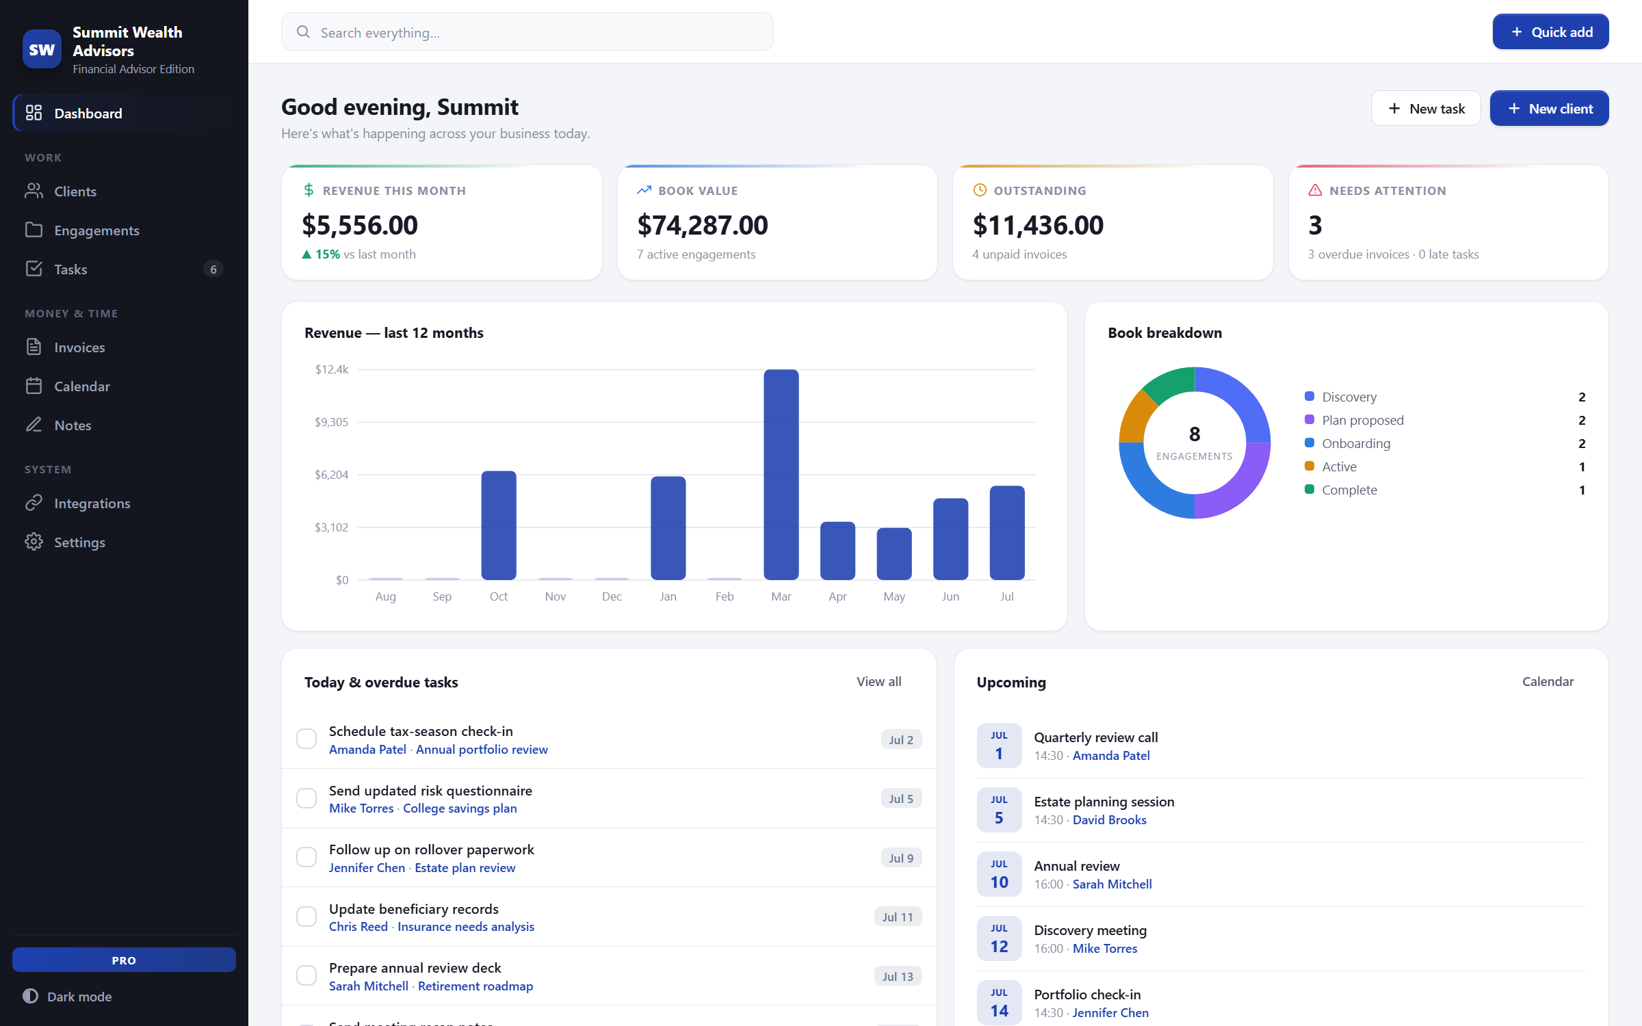Image resolution: width=1642 pixels, height=1026 pixels.
Task: Click the Invoices document icon
Action: tap(34, 347)
